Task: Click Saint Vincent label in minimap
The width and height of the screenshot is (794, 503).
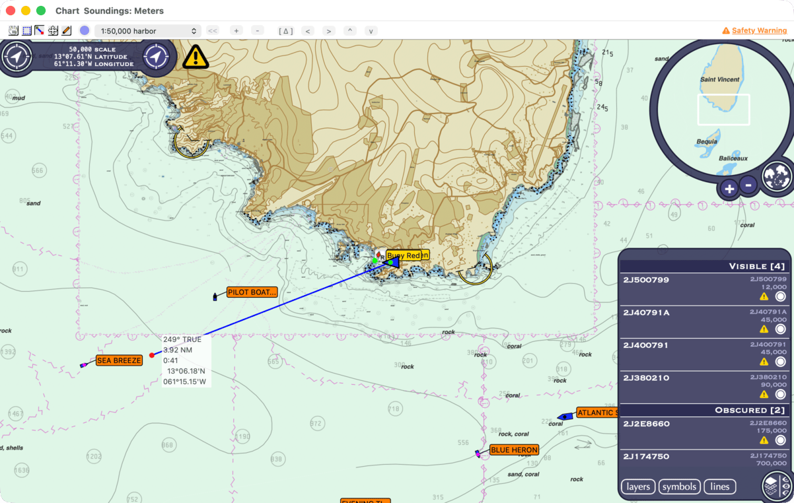Action: (x=720, y=80)
